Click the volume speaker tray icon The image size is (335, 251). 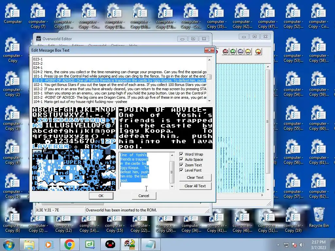click(x=302, y=245)
